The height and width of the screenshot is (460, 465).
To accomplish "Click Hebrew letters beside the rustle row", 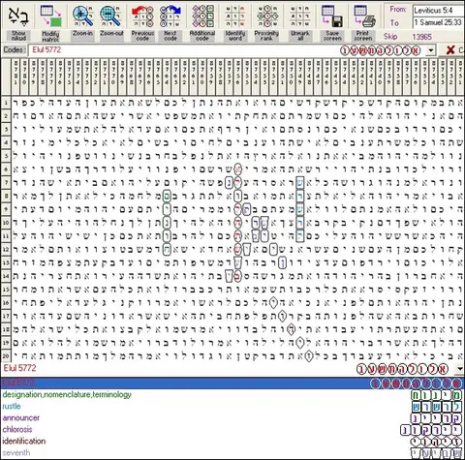I will click(437, 407).
